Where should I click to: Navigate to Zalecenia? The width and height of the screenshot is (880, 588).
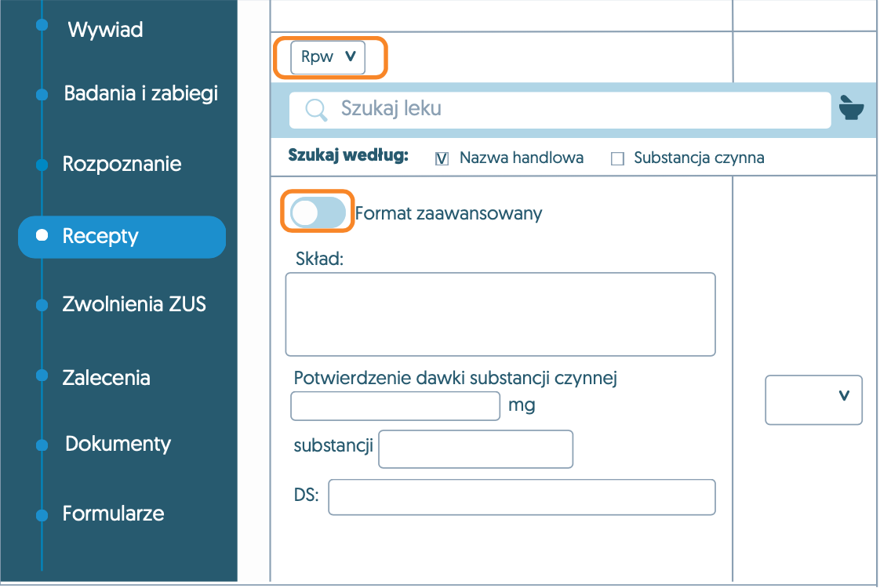(106, 378)
